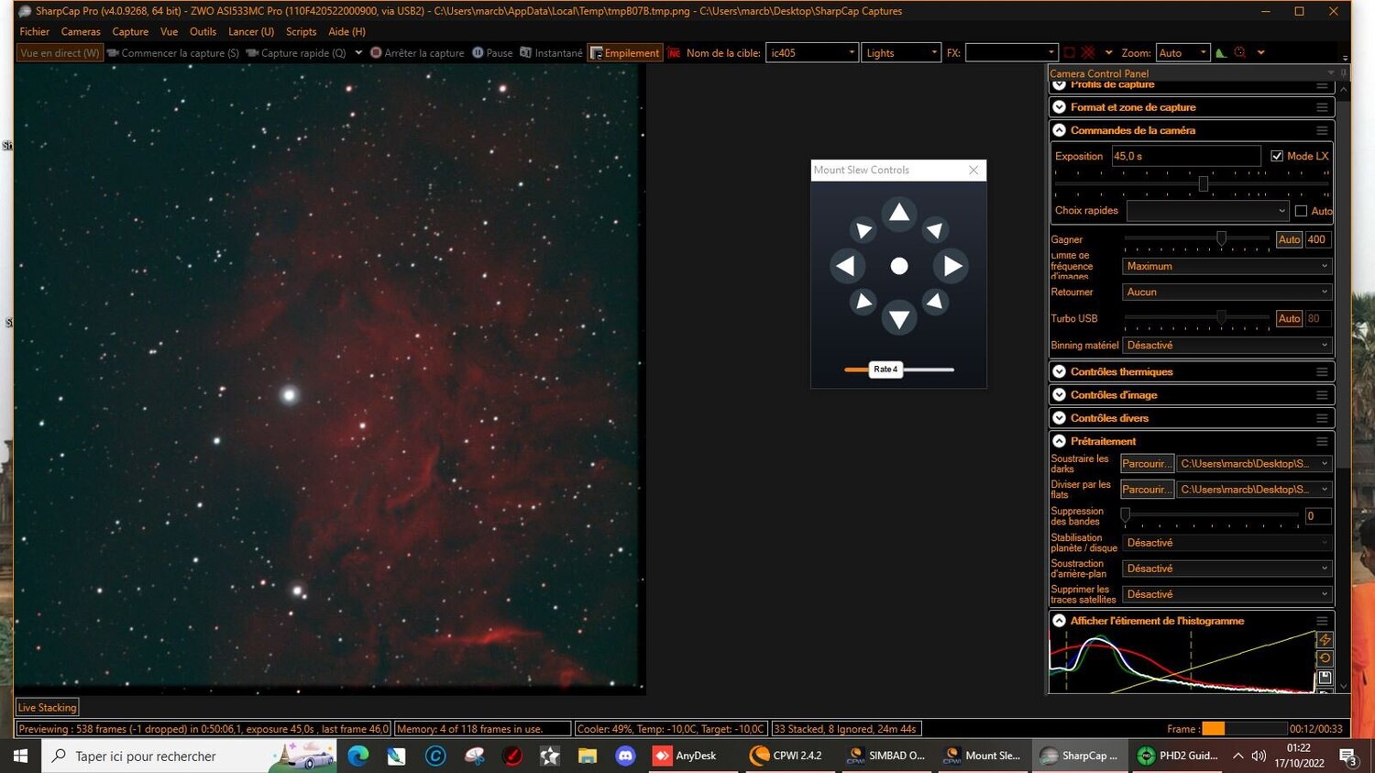This screenshot has height=773, width=1375.
Task: Slew mount down with the down arrow
Action: tap(899, 319)
